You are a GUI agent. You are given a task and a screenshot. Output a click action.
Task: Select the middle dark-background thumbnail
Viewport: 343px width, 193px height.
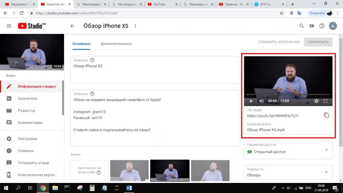170,171
